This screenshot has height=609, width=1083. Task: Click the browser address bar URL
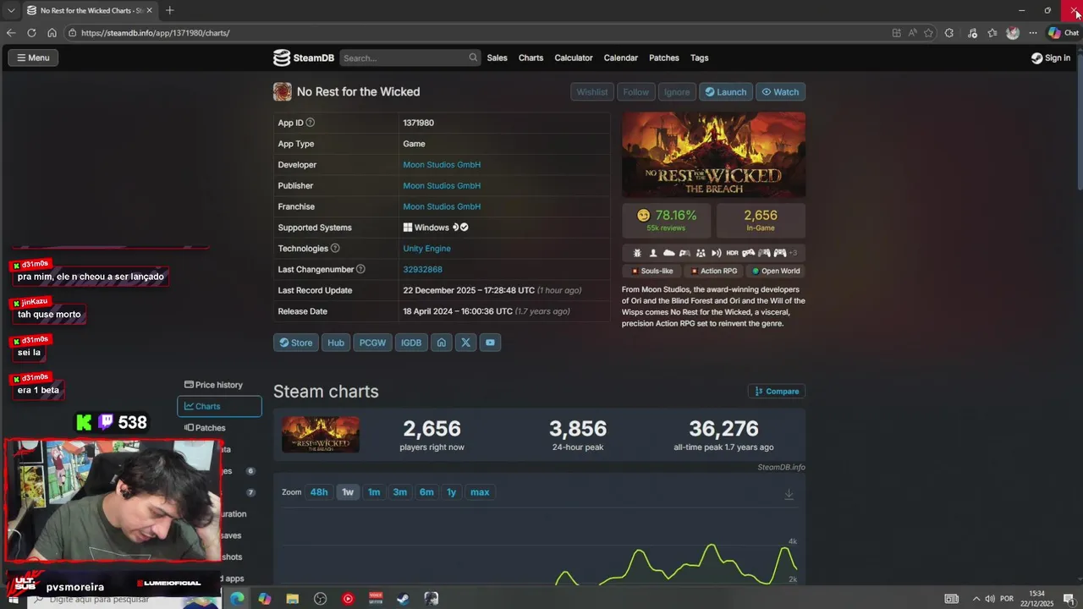click(156, 33)
